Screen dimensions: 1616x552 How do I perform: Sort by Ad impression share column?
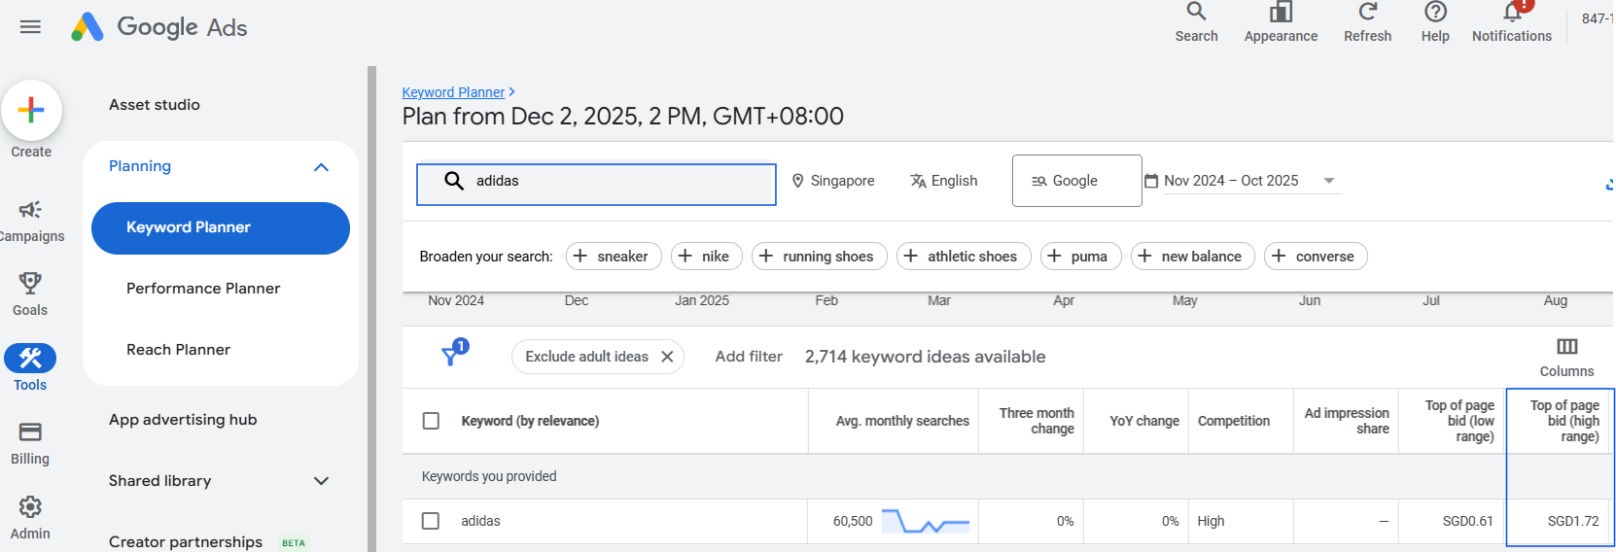pos(1347,421)
